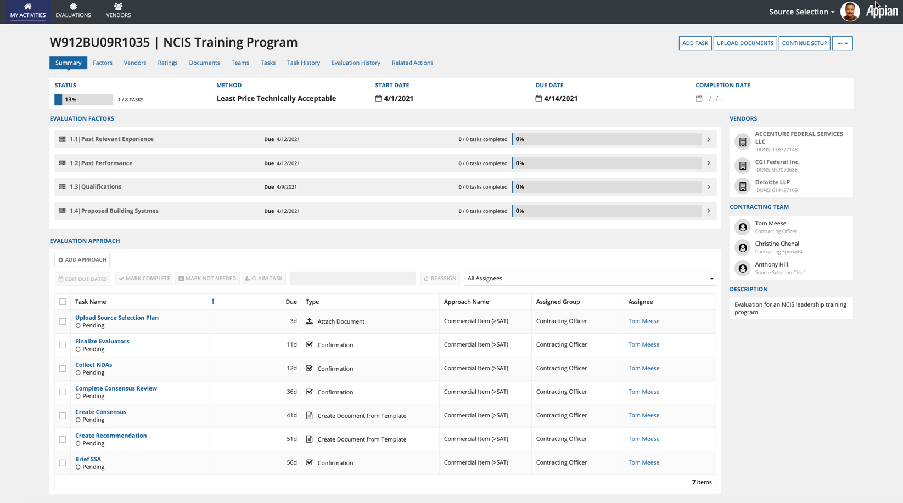Viewport: 903px width, 503px height.
Task: Open the All Assignees dropdown
Action: click(x=590, y=279)
